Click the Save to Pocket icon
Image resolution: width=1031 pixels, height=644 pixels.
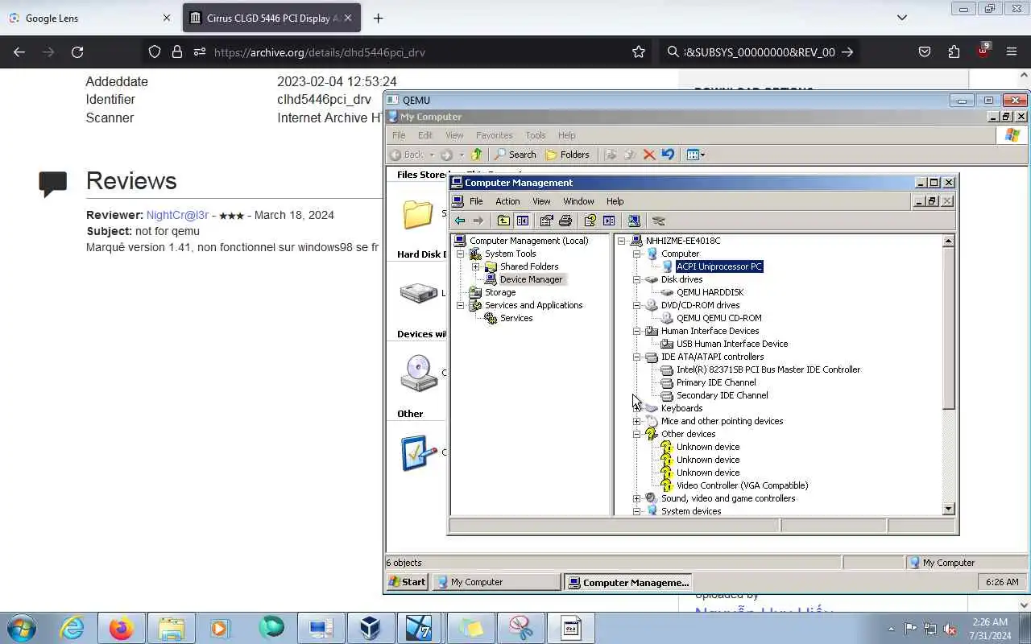[925, 52]
